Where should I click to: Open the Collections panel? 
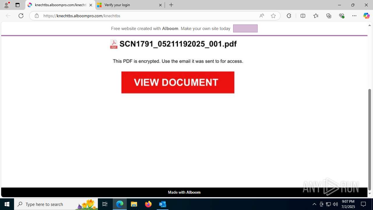(x=329, y=16)
